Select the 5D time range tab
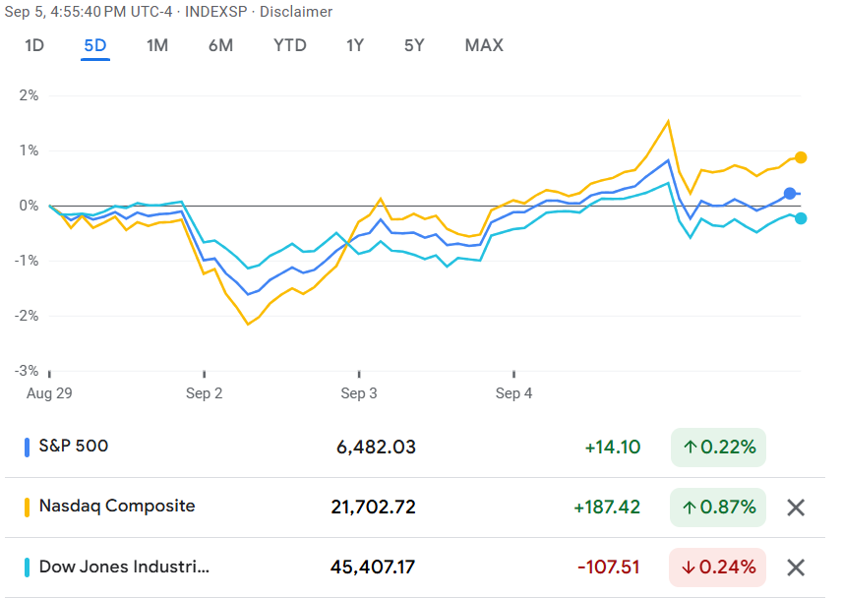842x598 pixels. [95, 45]
